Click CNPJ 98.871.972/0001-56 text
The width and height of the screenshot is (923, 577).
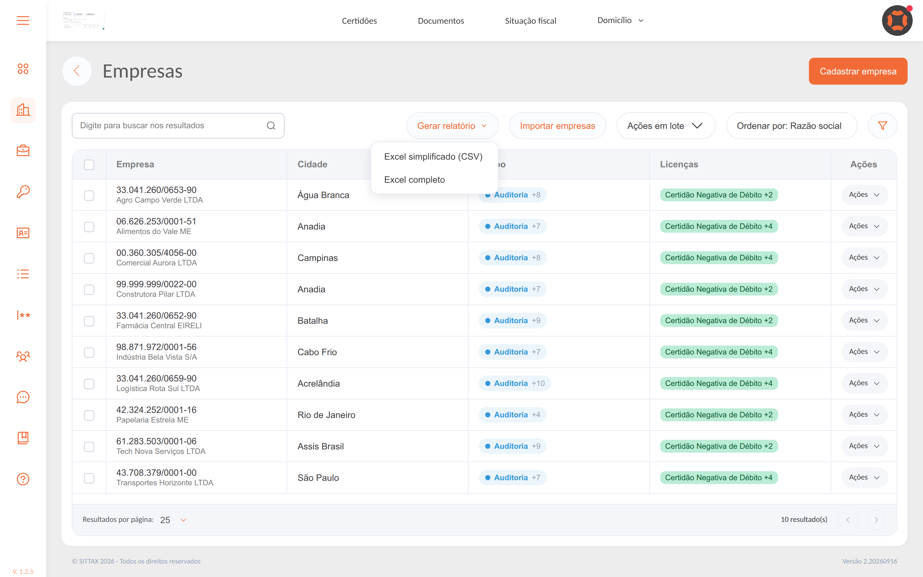pyautogui.click(x=156, y=347)
